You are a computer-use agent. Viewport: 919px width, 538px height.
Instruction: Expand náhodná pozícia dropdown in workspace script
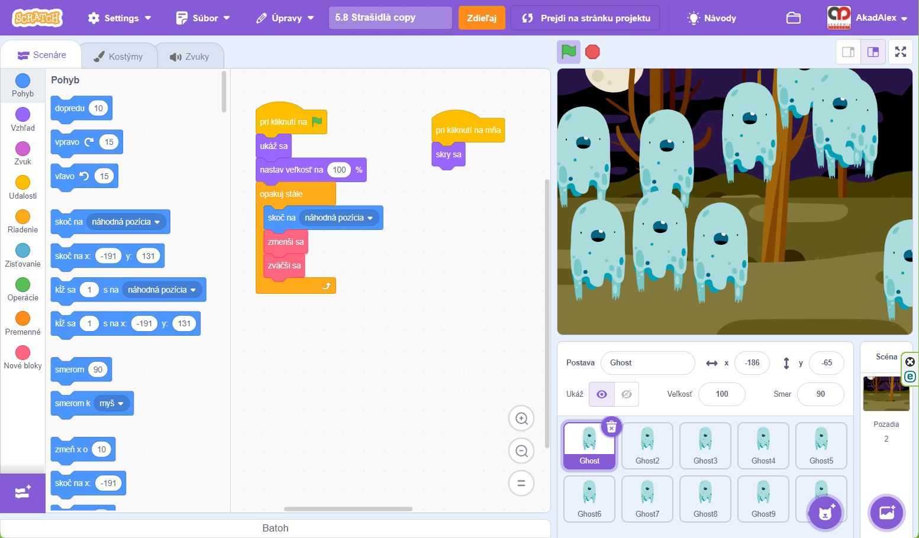338,218
